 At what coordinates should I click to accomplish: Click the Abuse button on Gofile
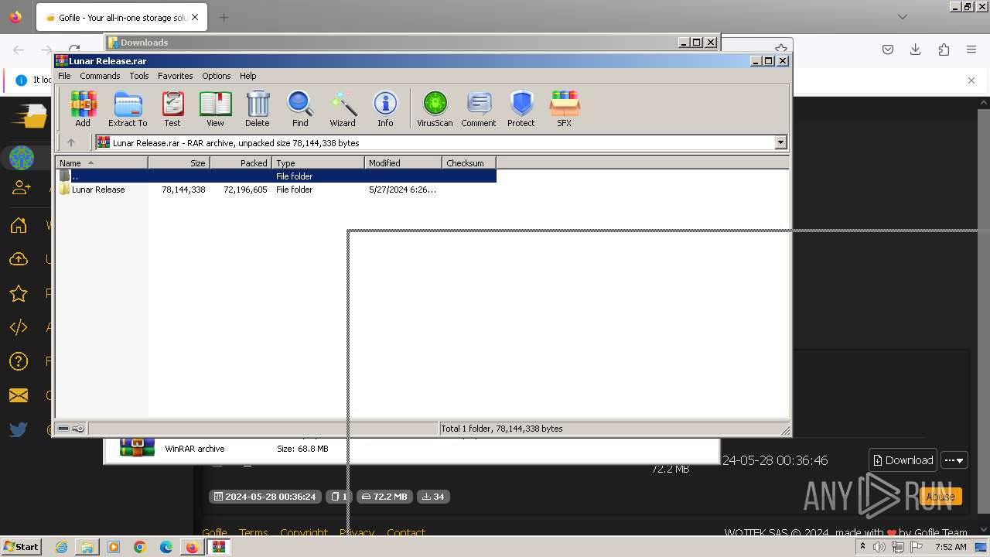940,497
